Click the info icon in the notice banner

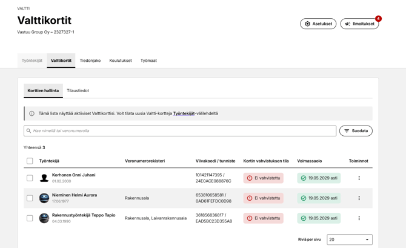[x=32, y=113]
